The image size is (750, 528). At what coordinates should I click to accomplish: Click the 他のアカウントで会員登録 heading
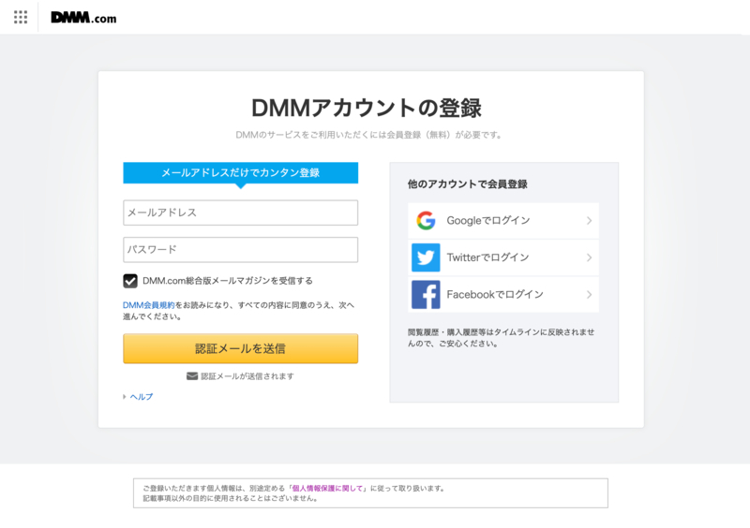point(467,184)
